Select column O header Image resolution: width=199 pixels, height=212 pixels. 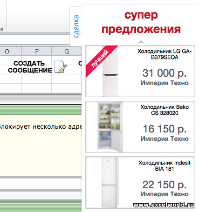pos(7,51)
